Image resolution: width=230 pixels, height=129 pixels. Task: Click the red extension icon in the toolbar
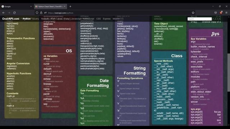221,13
